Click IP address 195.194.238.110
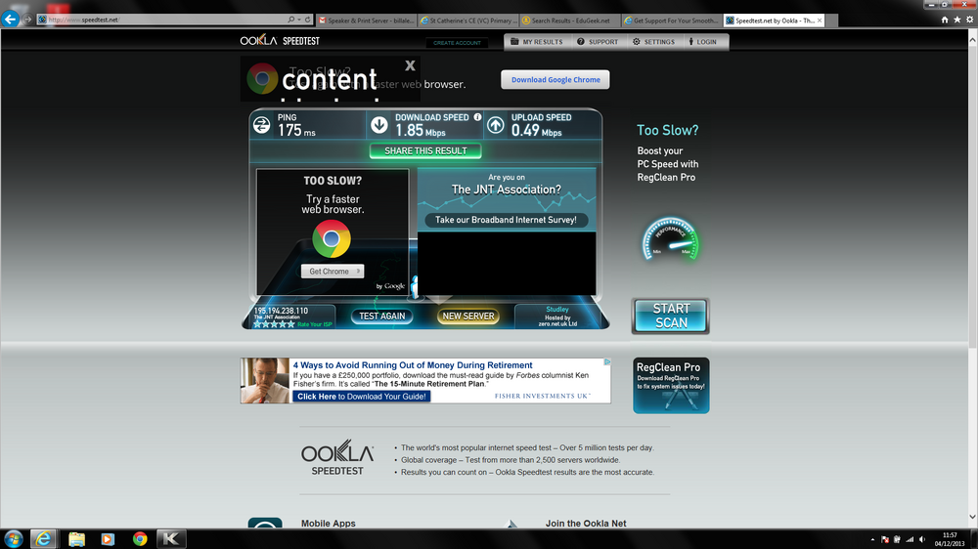This screenshot has height=549, width=978. [281, 311]
